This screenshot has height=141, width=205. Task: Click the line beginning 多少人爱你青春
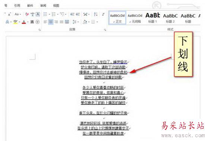point(103,87)
